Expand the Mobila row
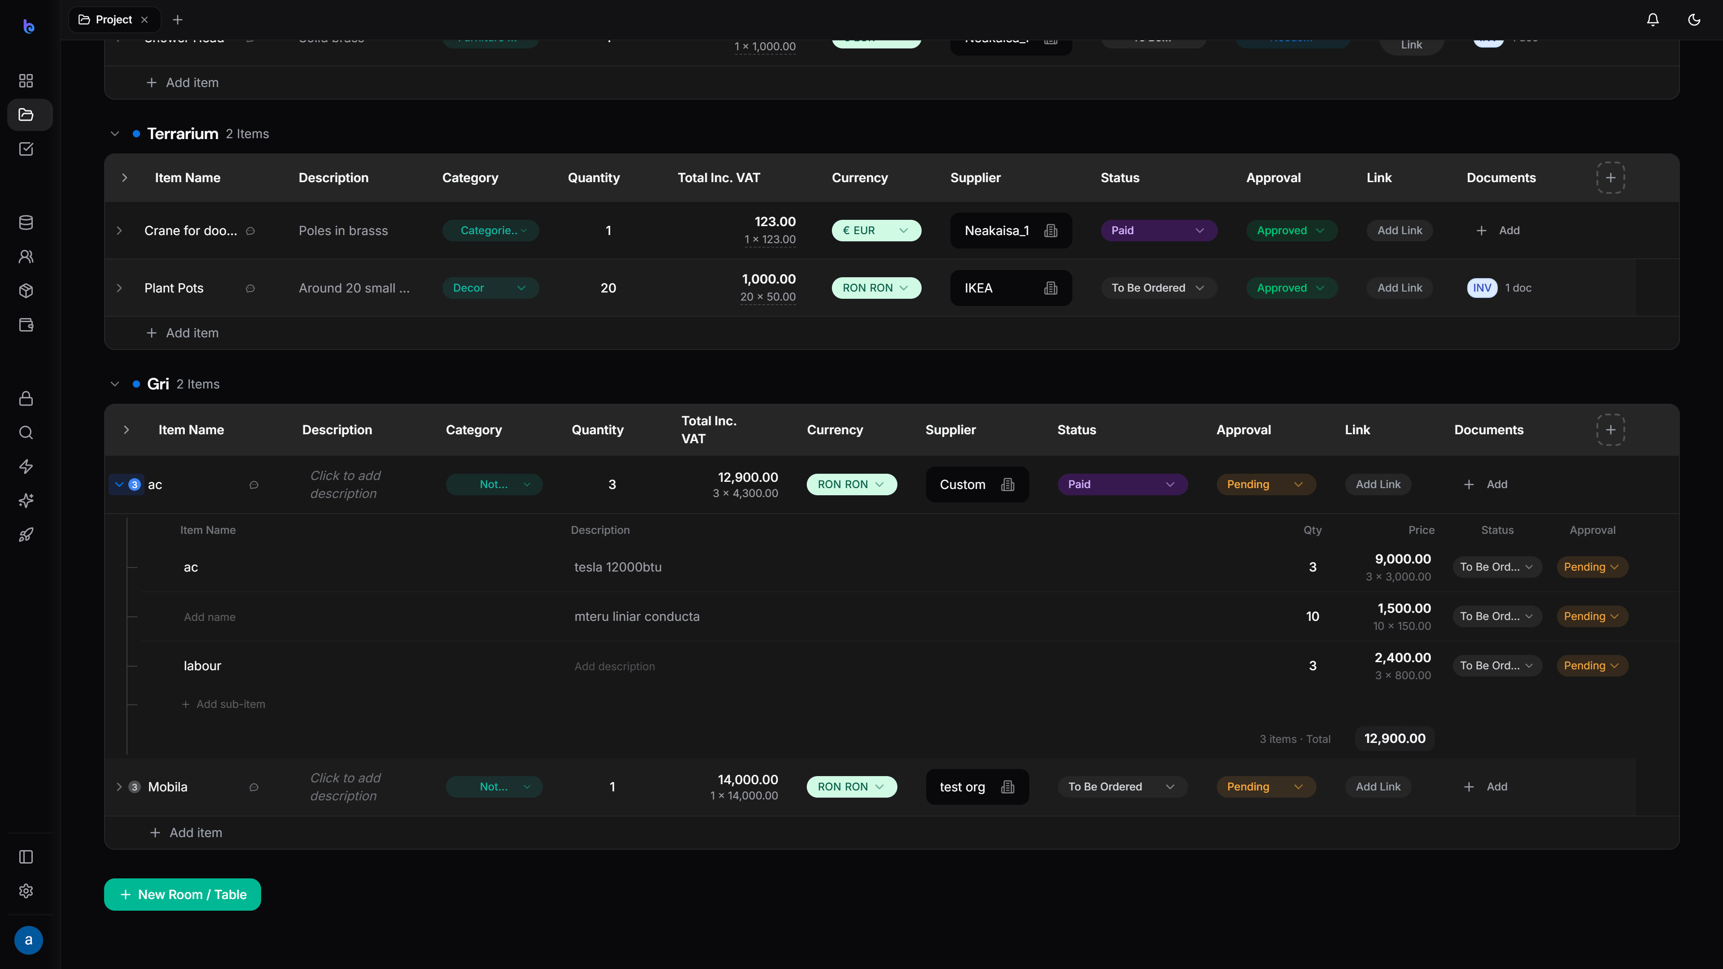This screenshot has height=969, width=1723. tap(119, 787)
